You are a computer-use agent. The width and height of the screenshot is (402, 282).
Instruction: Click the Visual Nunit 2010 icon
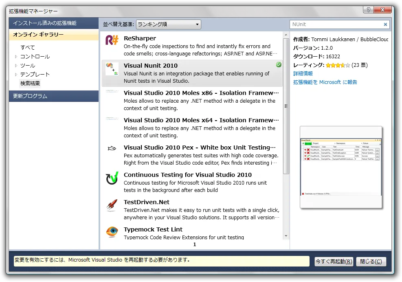(112, 68)
